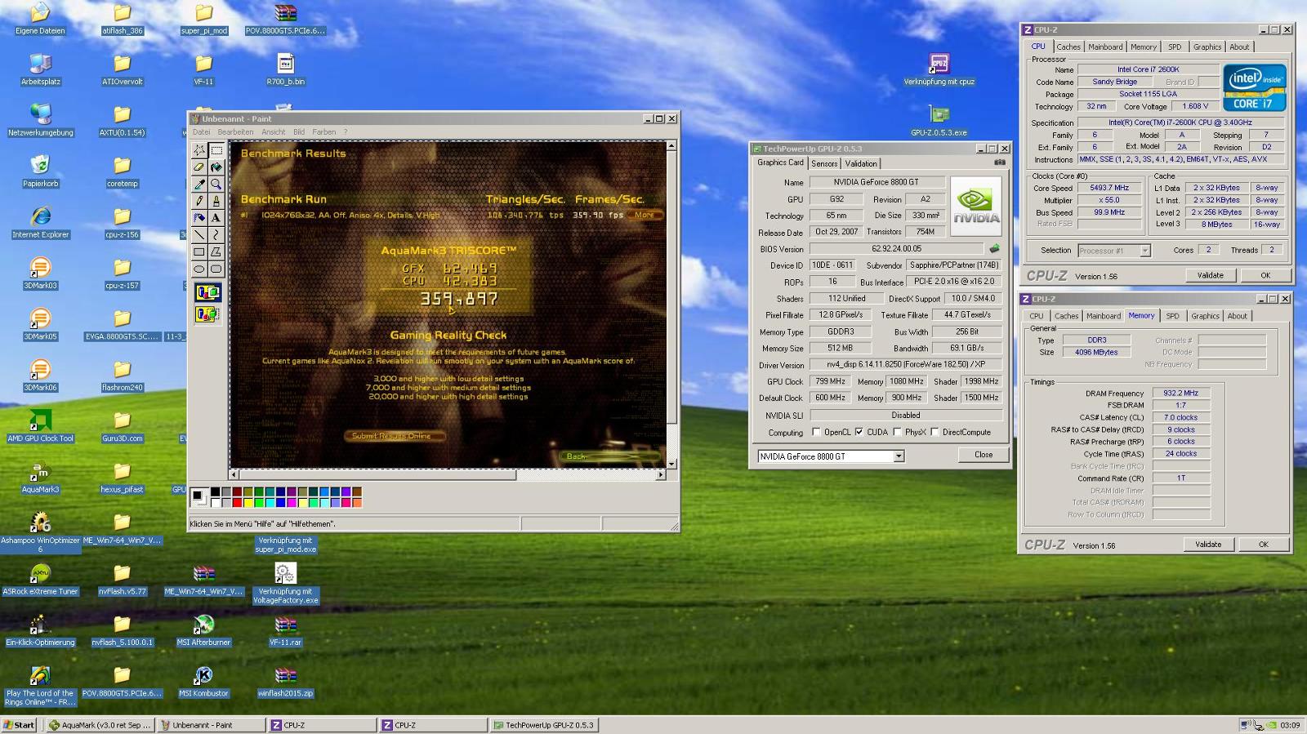Select the Pencil tool in Paint
The image size is (1307, 734).
199,201
